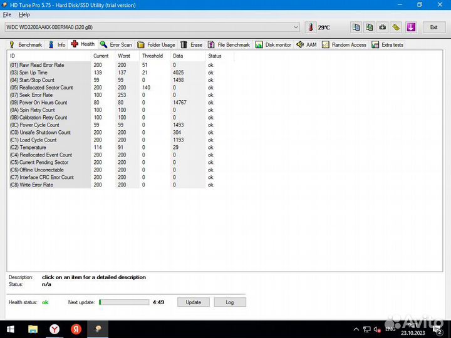Open the Extra tests tab

388,44
